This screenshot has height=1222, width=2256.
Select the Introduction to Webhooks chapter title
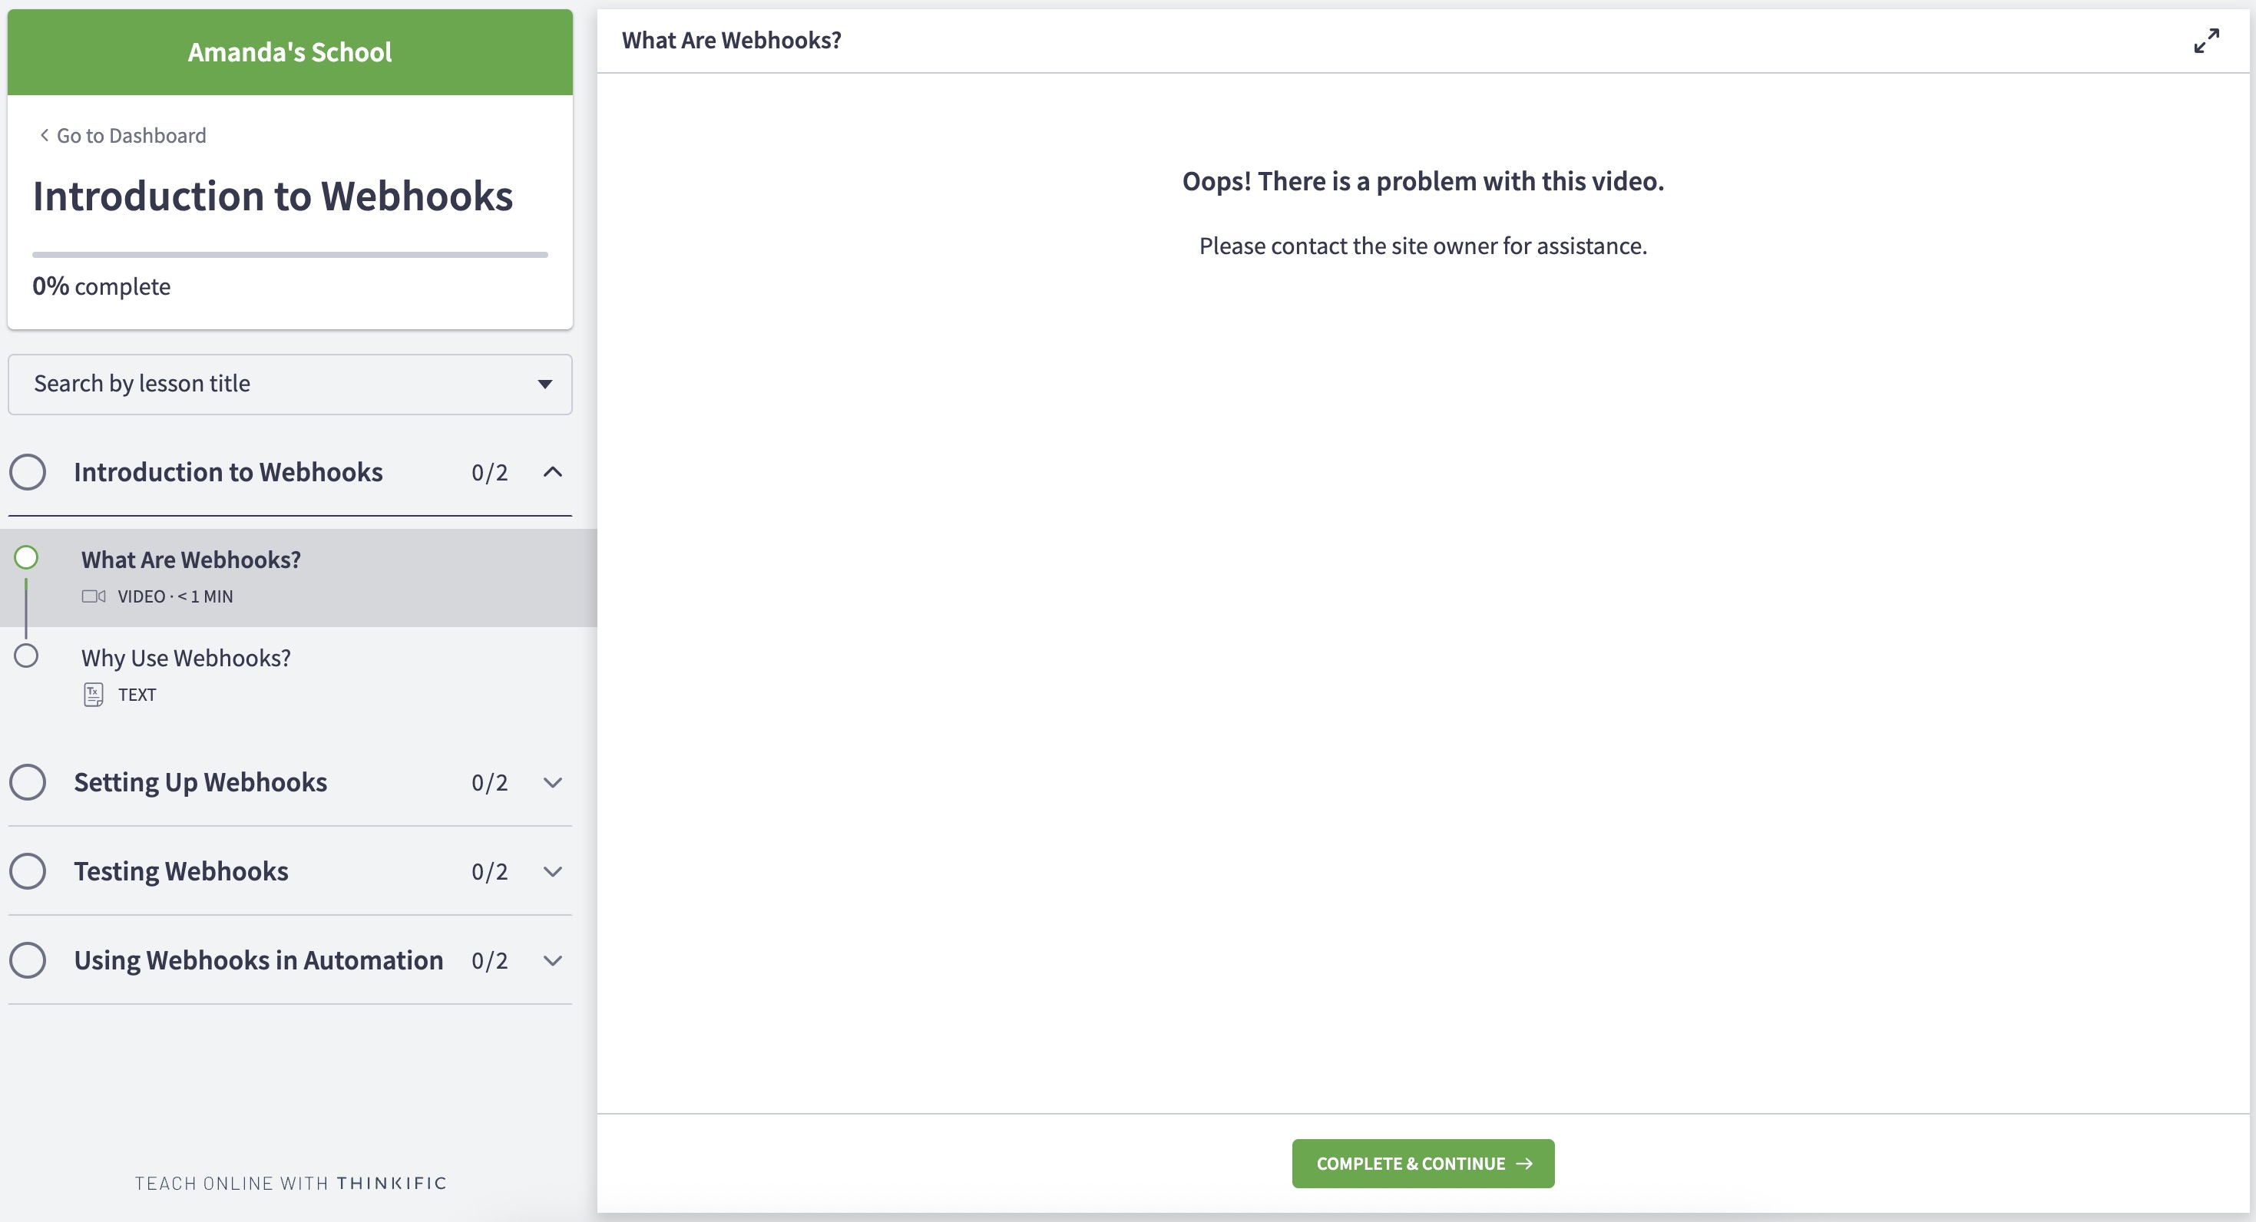pos(229,472)
